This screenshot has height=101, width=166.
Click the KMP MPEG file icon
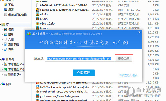(37, 10)
